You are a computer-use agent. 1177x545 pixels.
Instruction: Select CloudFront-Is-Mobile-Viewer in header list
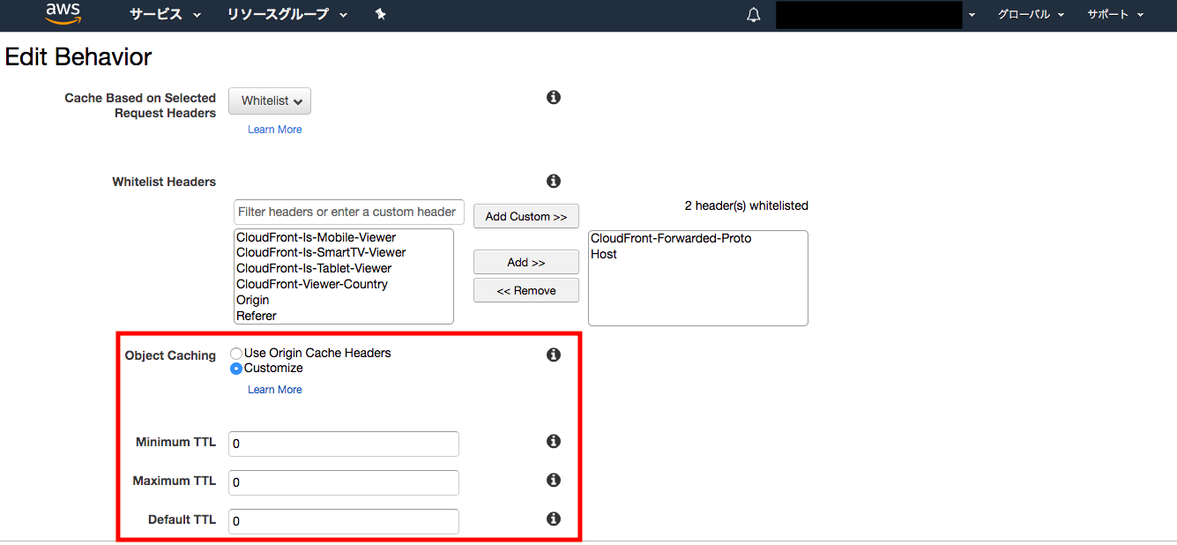point(317,237)
